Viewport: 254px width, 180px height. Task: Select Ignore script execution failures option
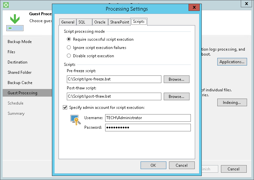69,48
